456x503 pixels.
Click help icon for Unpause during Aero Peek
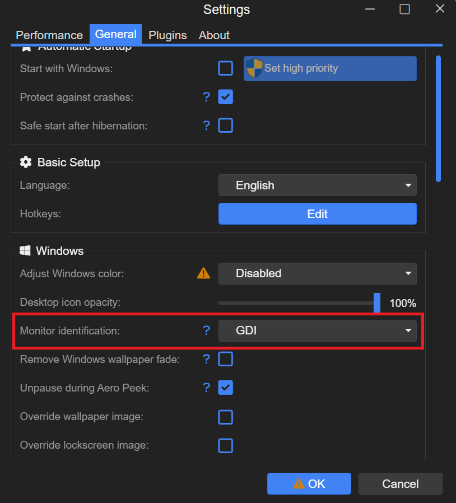point(206,388)
